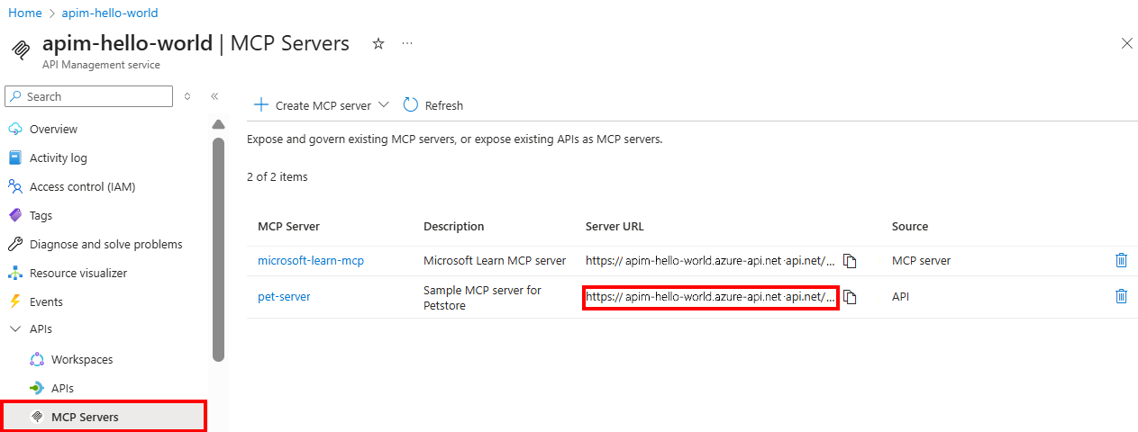
Task: Click the Activity log icon
Action: pos(14,157)
